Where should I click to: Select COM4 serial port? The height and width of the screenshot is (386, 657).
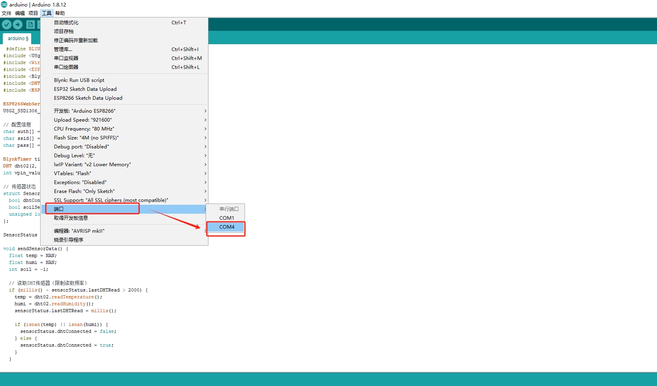click(226, 227)
